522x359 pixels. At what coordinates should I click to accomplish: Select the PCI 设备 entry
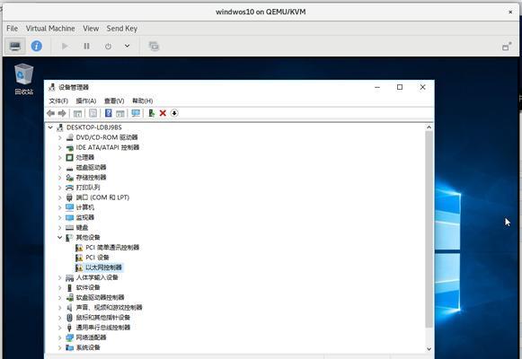[97, 258]
